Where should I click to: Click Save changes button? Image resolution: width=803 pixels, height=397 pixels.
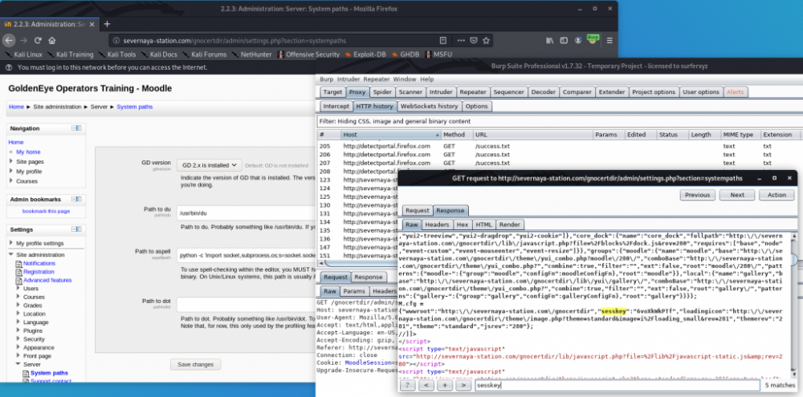pyautogui.click(x=196, y=364)
